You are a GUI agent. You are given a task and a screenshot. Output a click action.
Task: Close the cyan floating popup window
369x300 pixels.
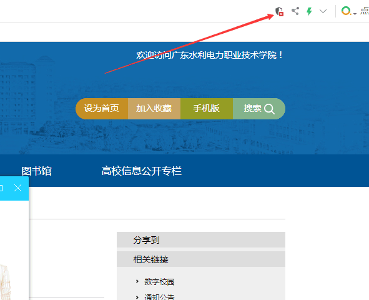(17, 188)
